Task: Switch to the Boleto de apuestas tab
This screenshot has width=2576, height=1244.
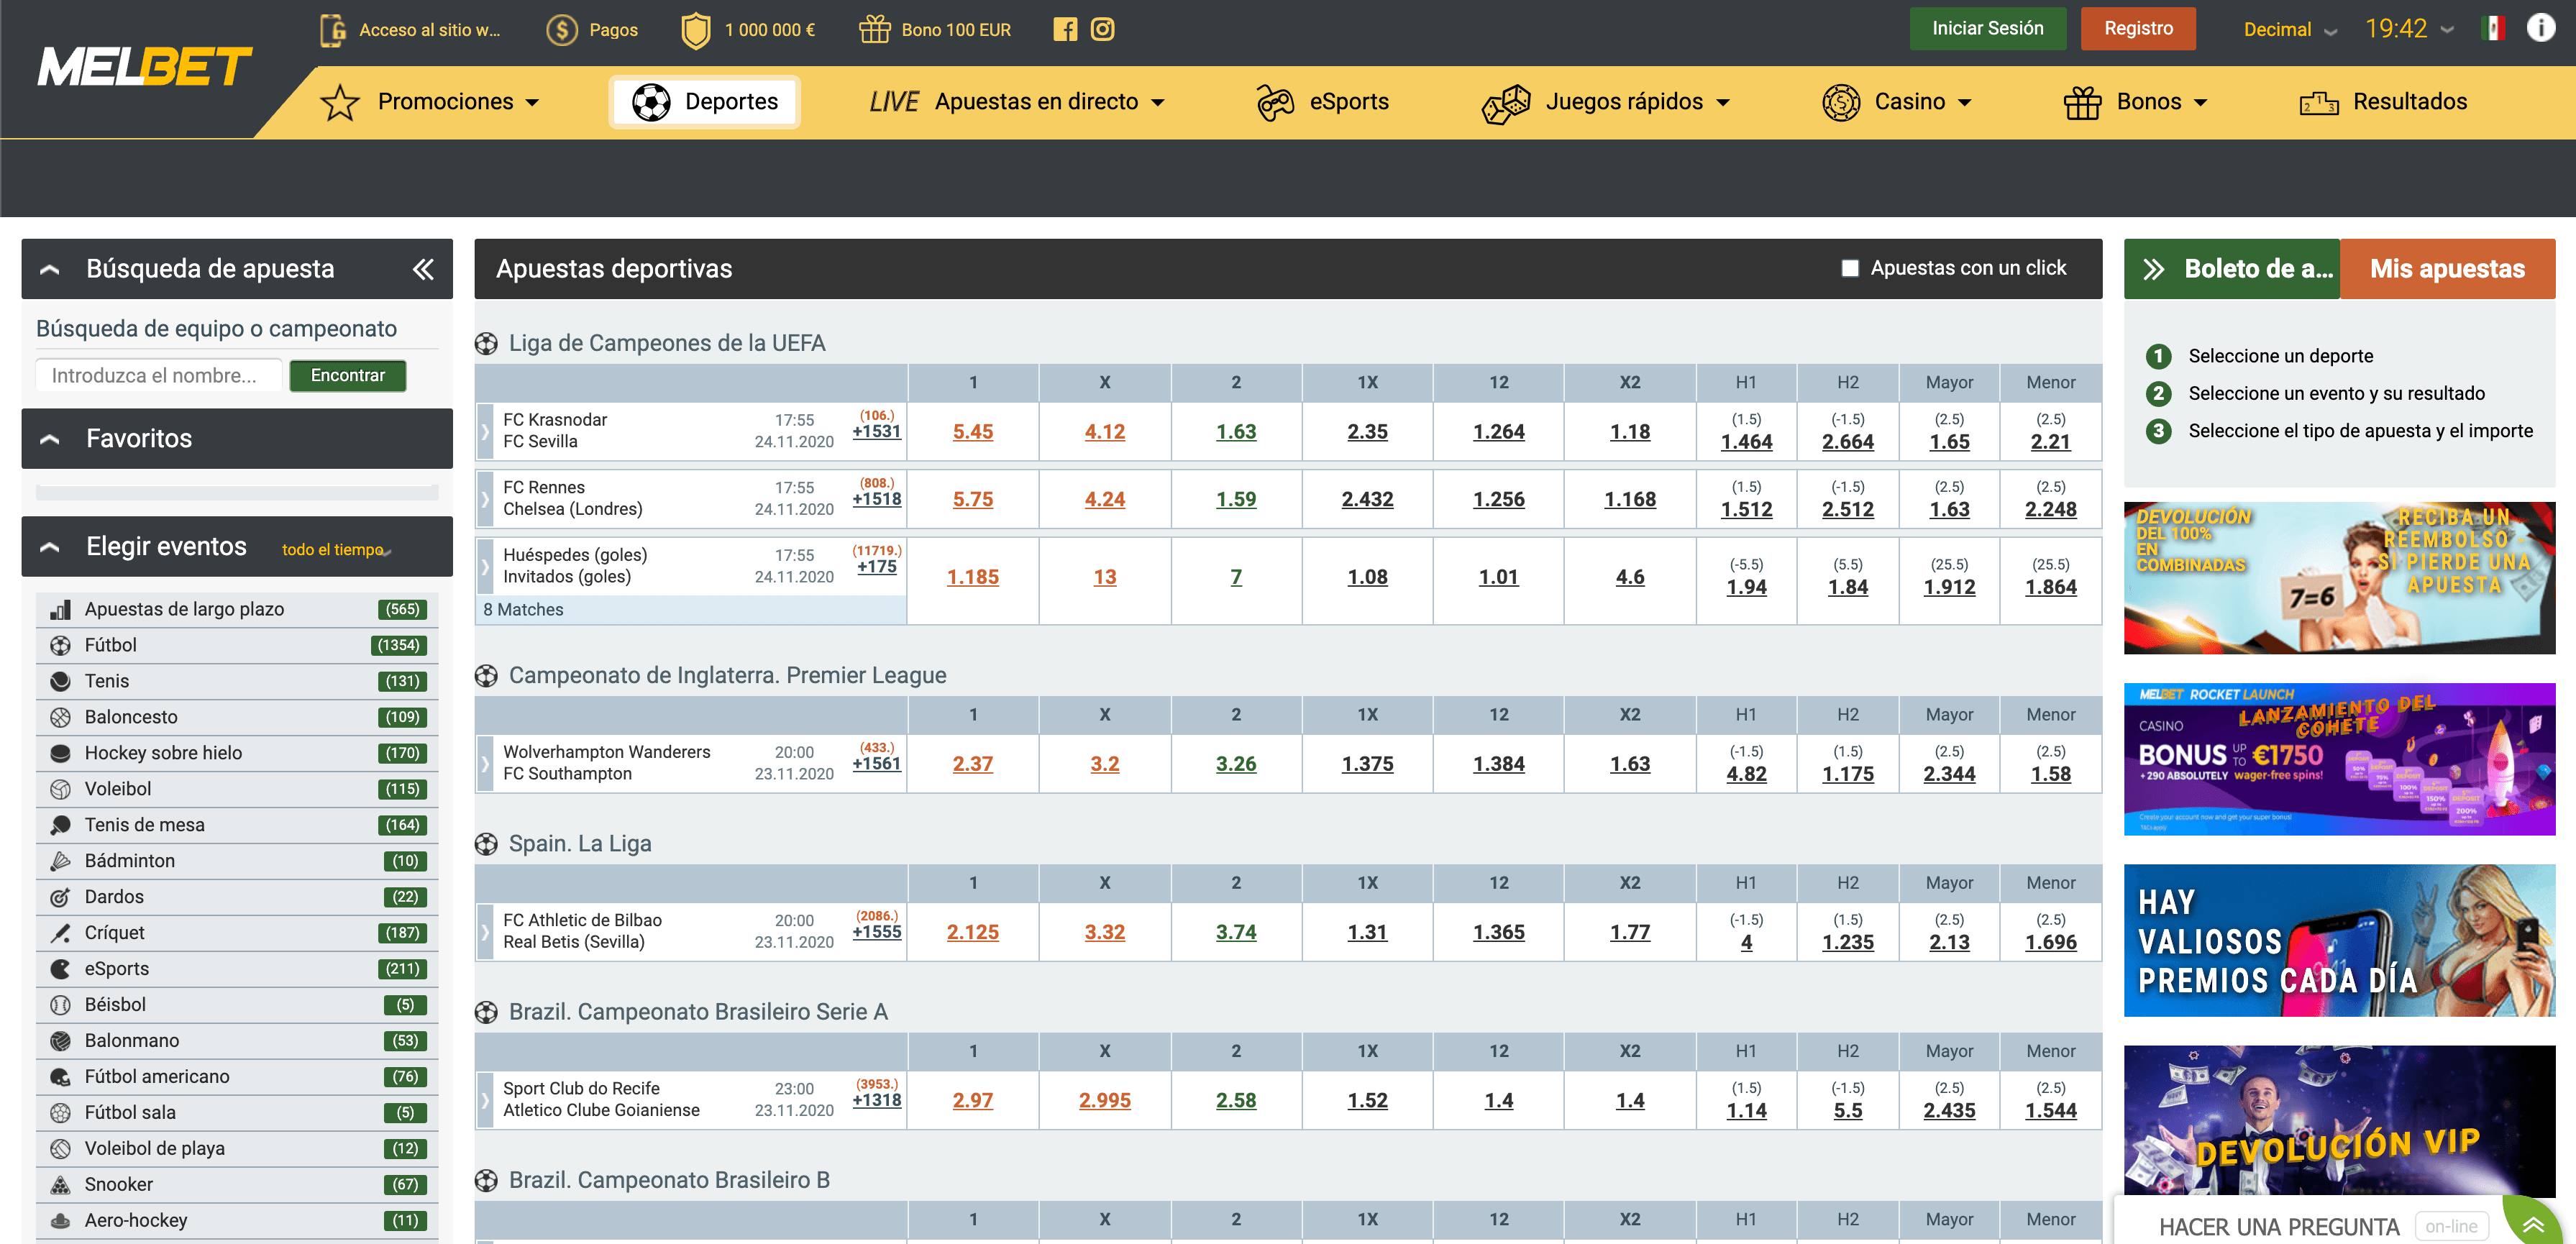Action: click(2232, 269)
